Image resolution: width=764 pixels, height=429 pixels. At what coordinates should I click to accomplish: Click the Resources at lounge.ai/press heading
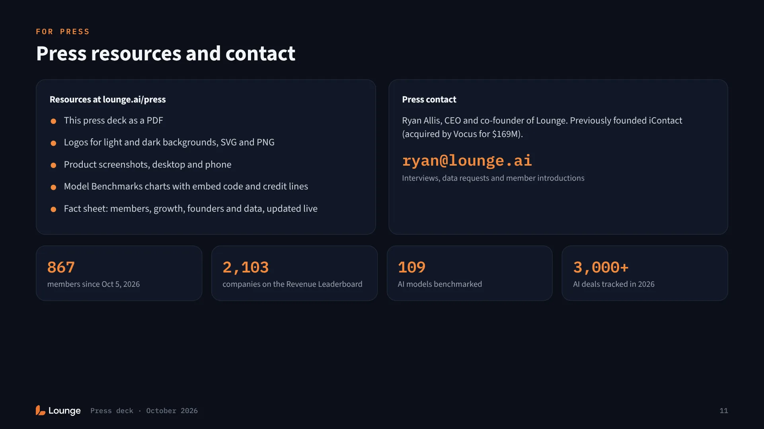107,99
